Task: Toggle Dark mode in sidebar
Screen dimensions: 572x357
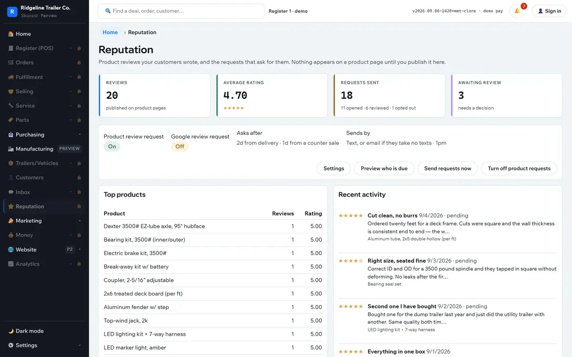Action: (44, 331)
